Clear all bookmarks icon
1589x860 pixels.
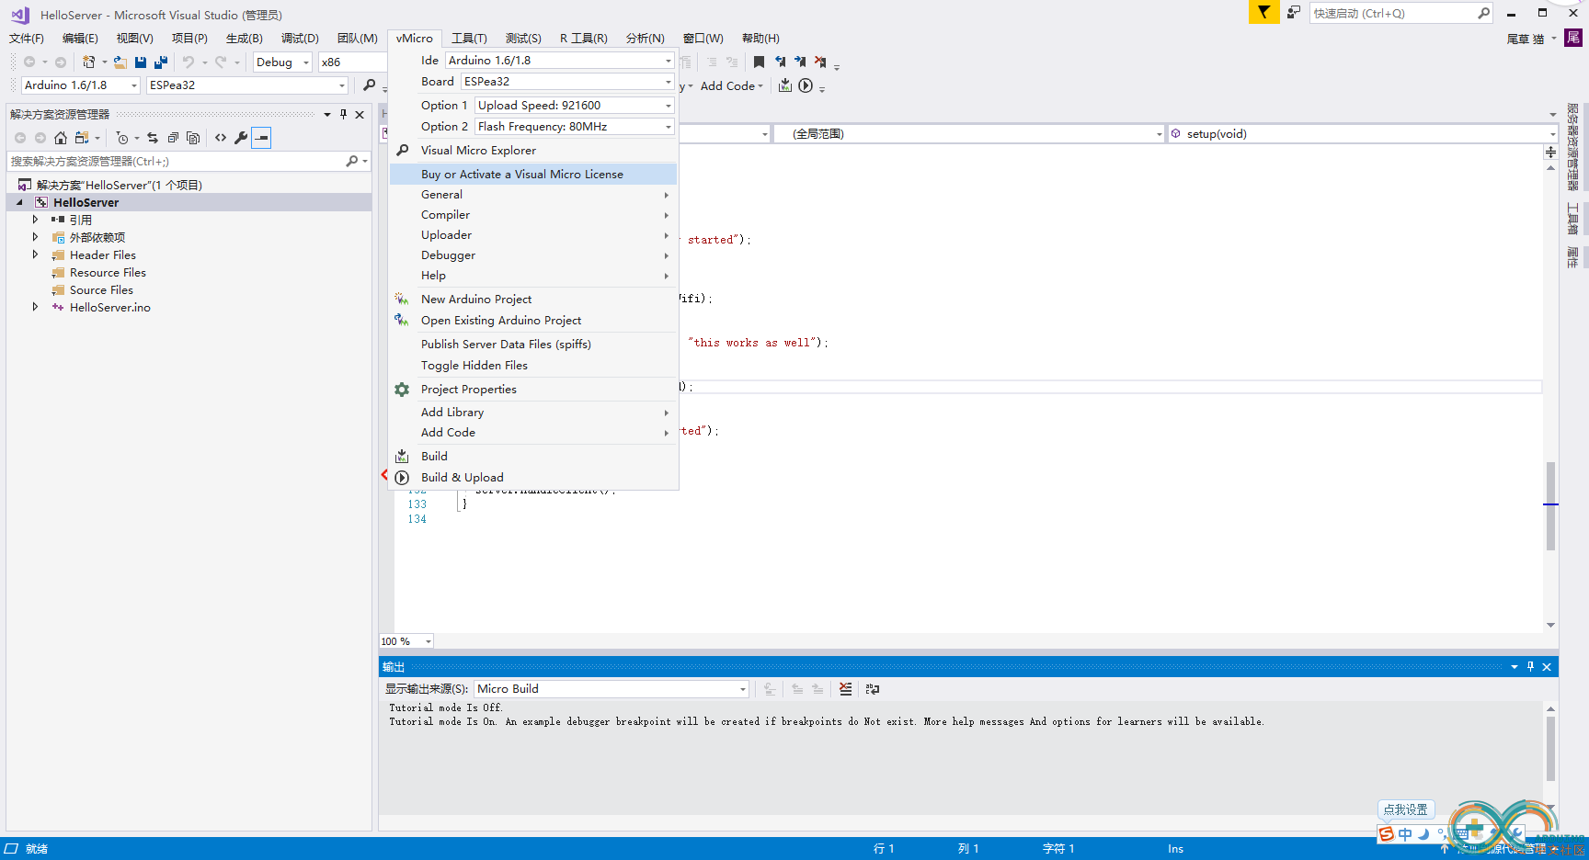coord(820,62)
